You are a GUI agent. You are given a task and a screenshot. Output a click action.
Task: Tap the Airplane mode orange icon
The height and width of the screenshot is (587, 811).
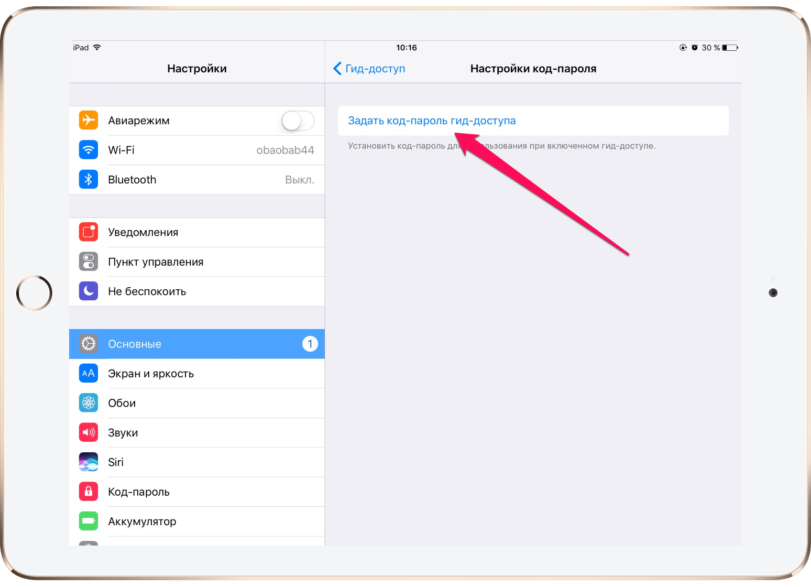click(x=89, y=120)
